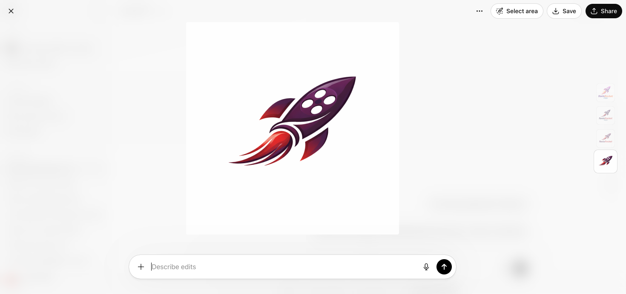Open the Share dialog
626x294 pixels.
click(x=603, y=11)
